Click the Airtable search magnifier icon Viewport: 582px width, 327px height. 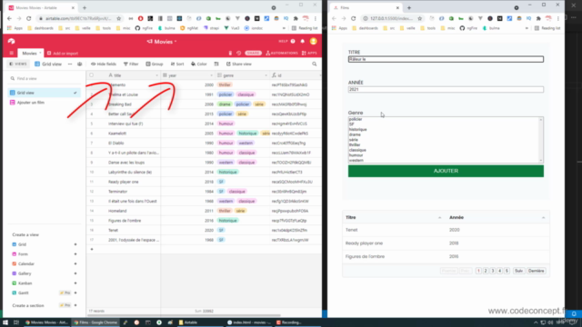315,64
